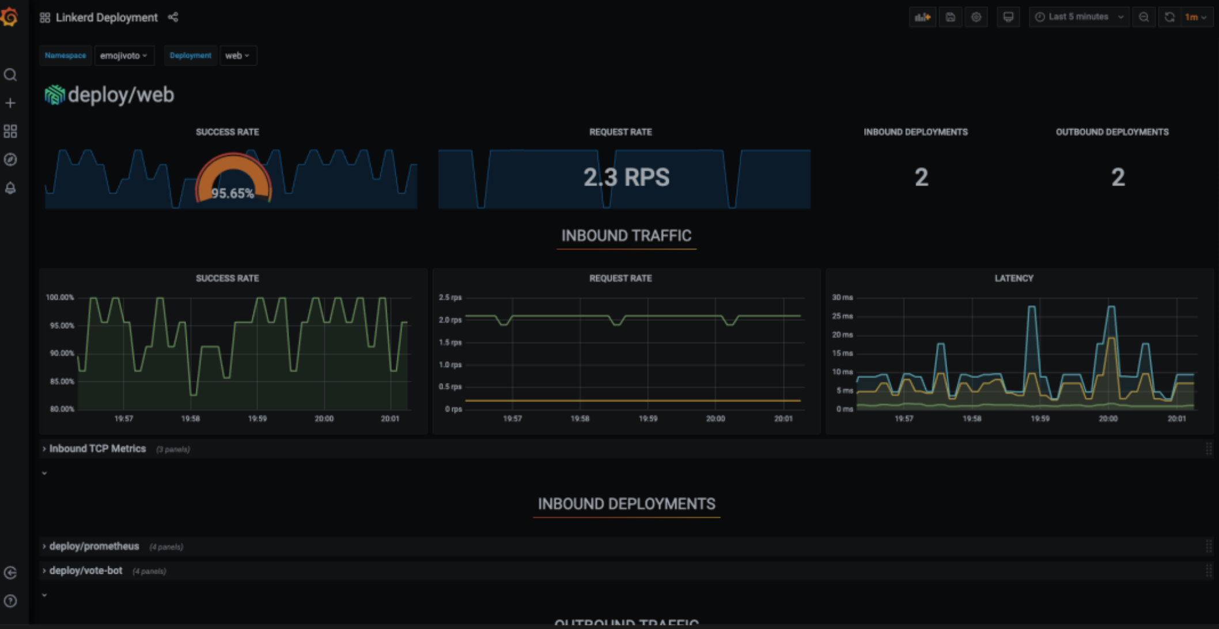Click the Linkerd logo next to deploy/web
Screen dimensions: 1219x629
pos(55,95)
